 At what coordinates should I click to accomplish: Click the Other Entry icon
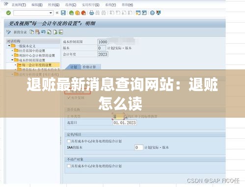tap(61, 32)
